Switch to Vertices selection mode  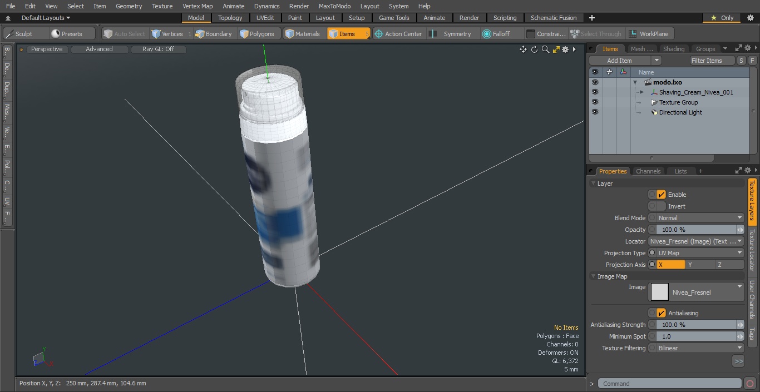tap(167, 34)
